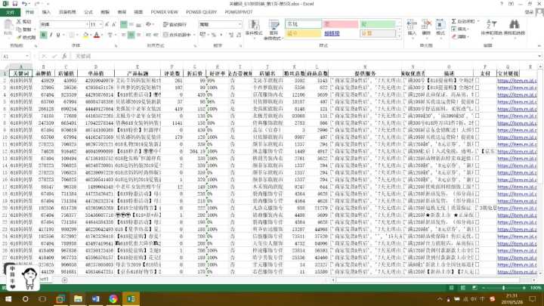
Task: Switch to the Home tab
Action: coord(29,12)
